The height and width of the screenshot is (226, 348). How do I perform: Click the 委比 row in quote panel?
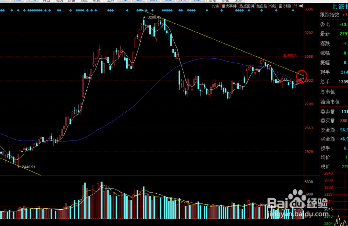coord(334,24)
